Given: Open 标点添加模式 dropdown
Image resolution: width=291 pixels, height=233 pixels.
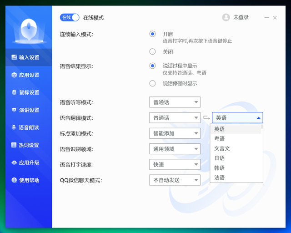Looking at the screenshot, I should (175, 133).
